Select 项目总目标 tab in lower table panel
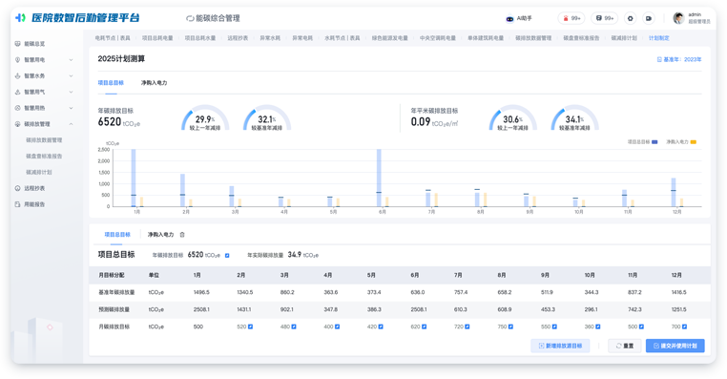The image size is (727, 379). click(x=117, y=235)
